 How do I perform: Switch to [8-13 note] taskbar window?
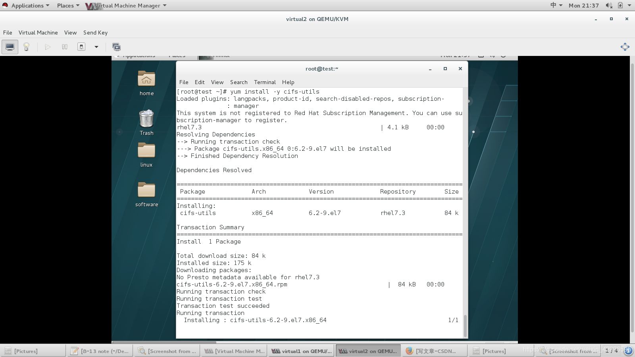100,351
